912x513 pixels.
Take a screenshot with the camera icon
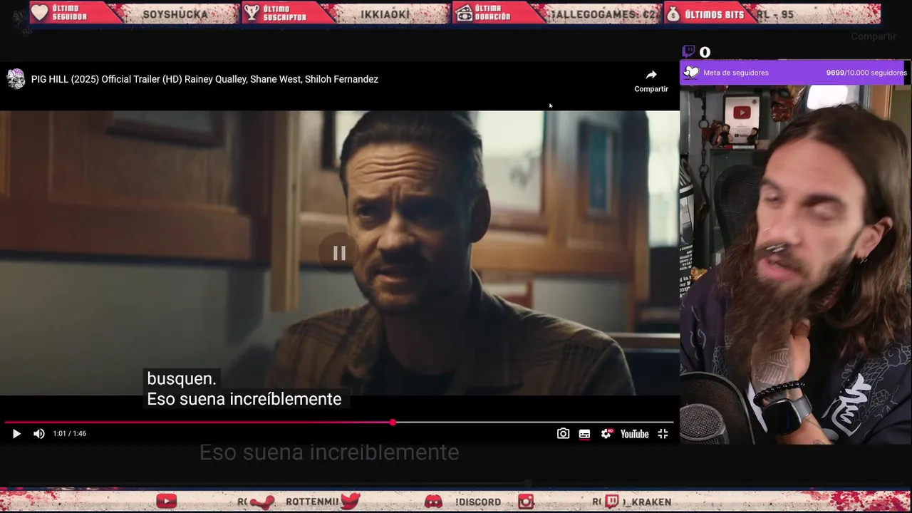(563, 434)
